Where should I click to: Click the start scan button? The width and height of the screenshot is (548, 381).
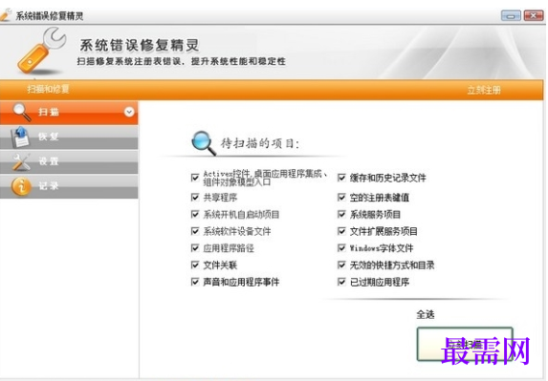click(465, 344)
